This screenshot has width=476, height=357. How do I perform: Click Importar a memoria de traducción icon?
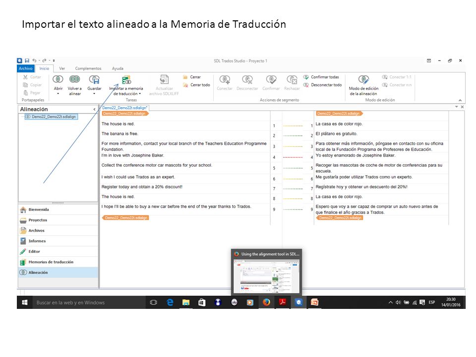[126, 80]
